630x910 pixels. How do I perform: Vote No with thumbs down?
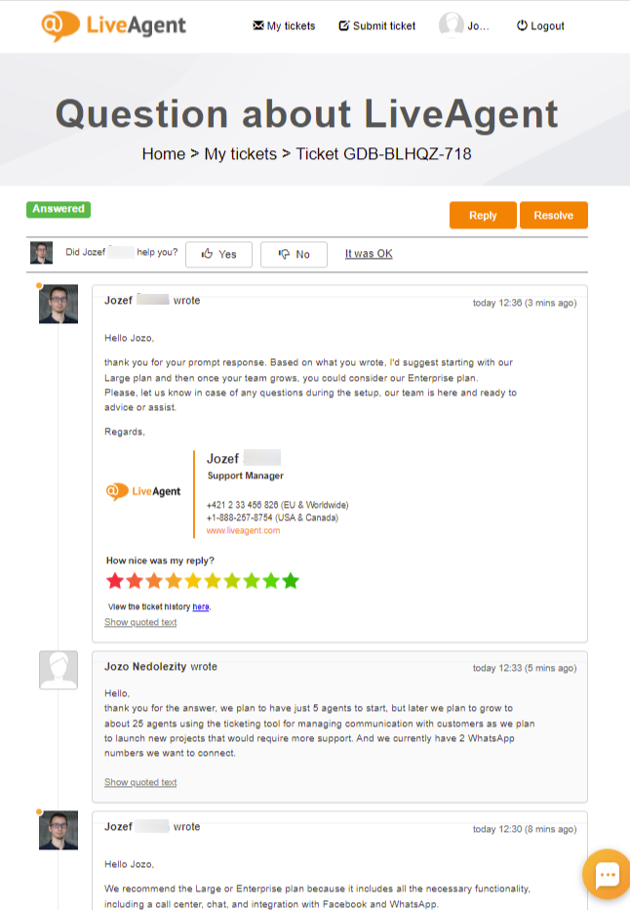294,254
